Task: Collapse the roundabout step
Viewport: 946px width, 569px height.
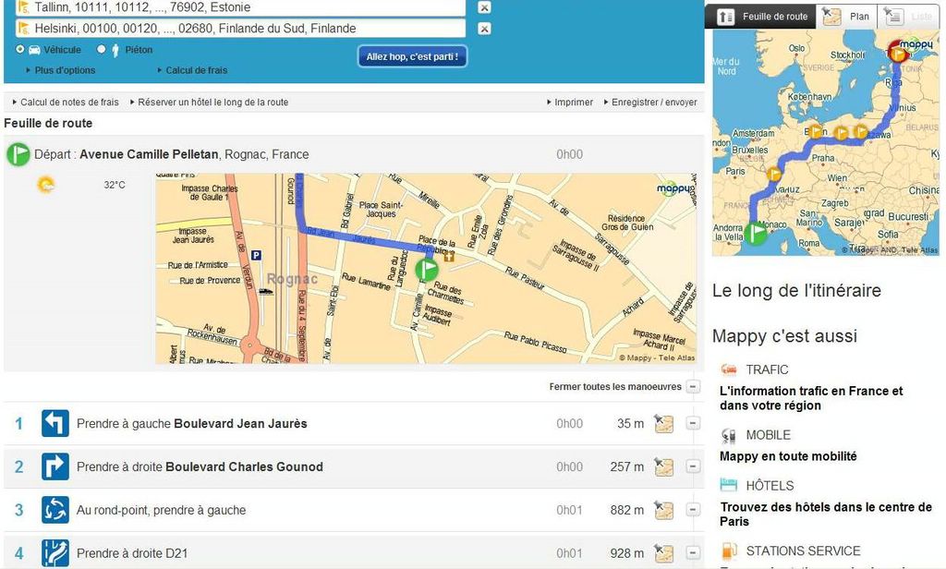Action: point(693,510)
